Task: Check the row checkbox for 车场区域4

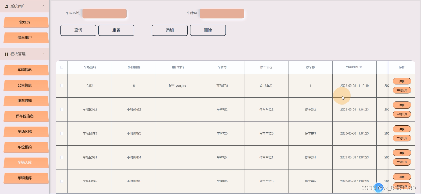Action: (x=62, y=158)
